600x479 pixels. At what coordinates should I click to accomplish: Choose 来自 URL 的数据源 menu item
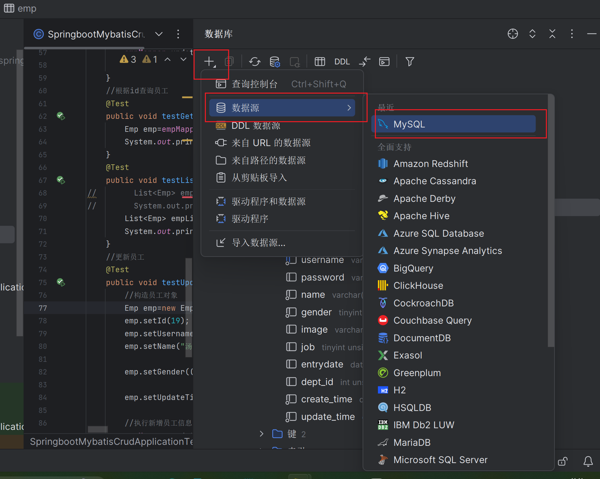282,143
